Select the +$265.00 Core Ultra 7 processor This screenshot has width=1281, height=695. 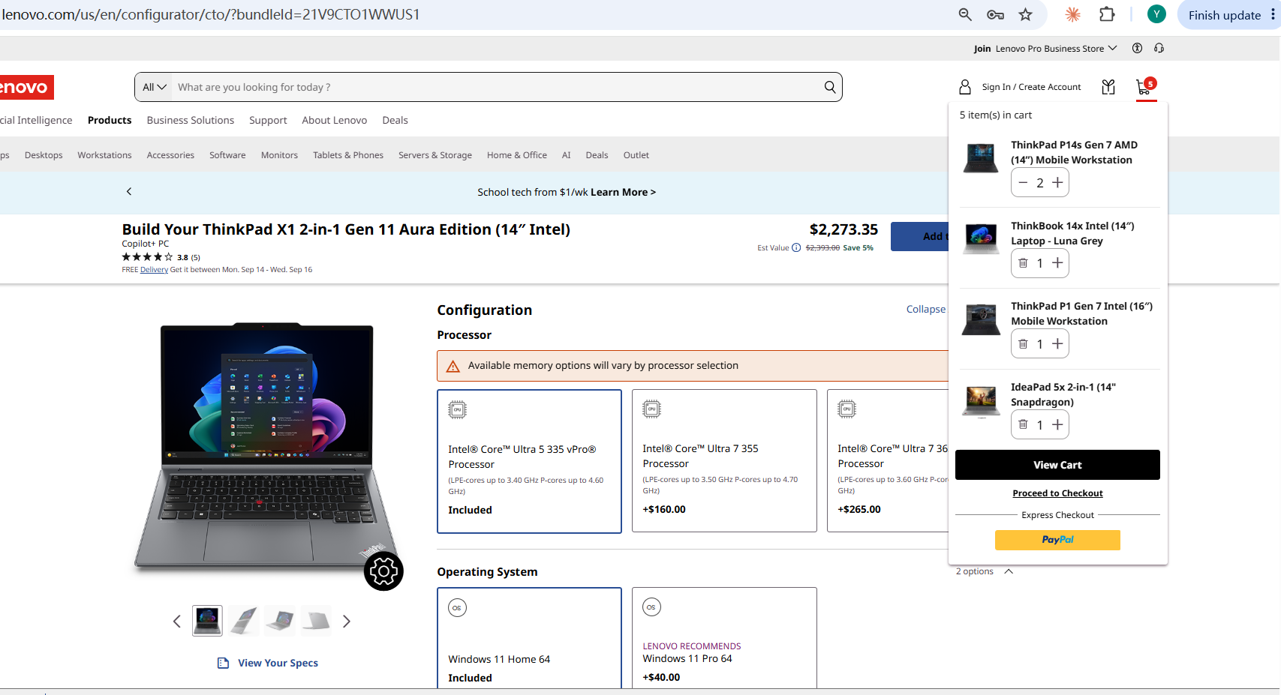pyautogui.click(x=888, y=460)
